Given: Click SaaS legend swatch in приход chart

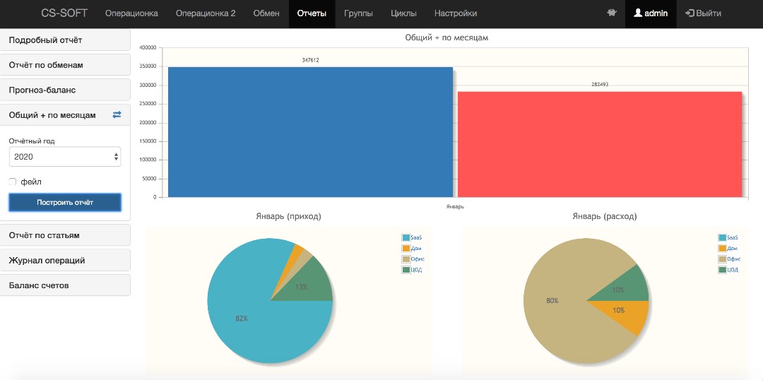Looking at the screenshot, I should (x=406, y=237).
